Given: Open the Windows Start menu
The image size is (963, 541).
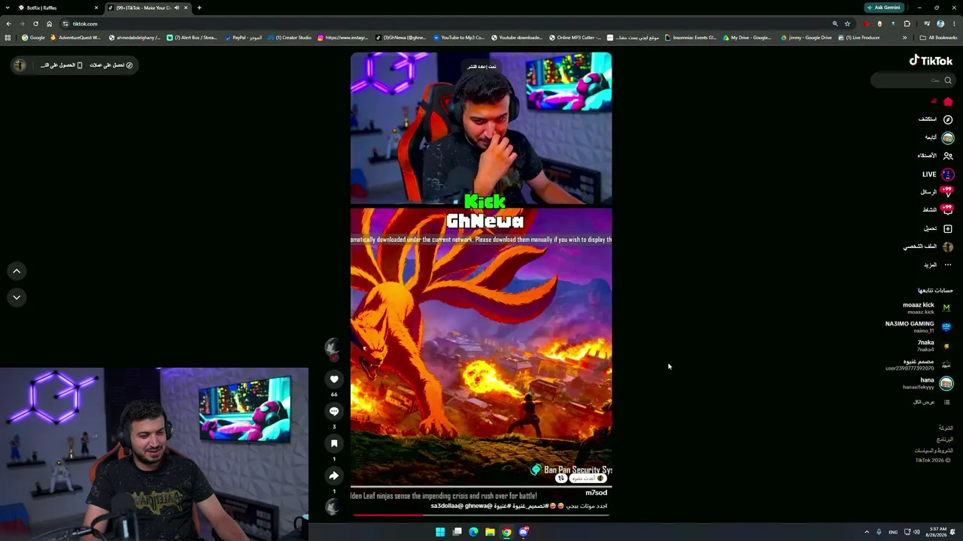Looking at the screenshot, I should click(x=440, y=532).
